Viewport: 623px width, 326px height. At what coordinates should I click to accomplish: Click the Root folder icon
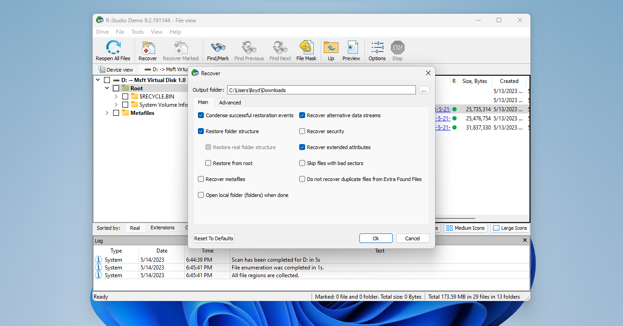pos(125,88)
